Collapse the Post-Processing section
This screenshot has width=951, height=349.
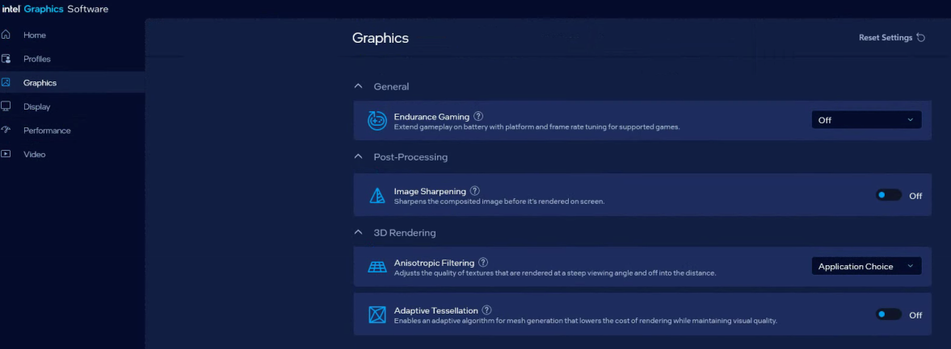358,157
